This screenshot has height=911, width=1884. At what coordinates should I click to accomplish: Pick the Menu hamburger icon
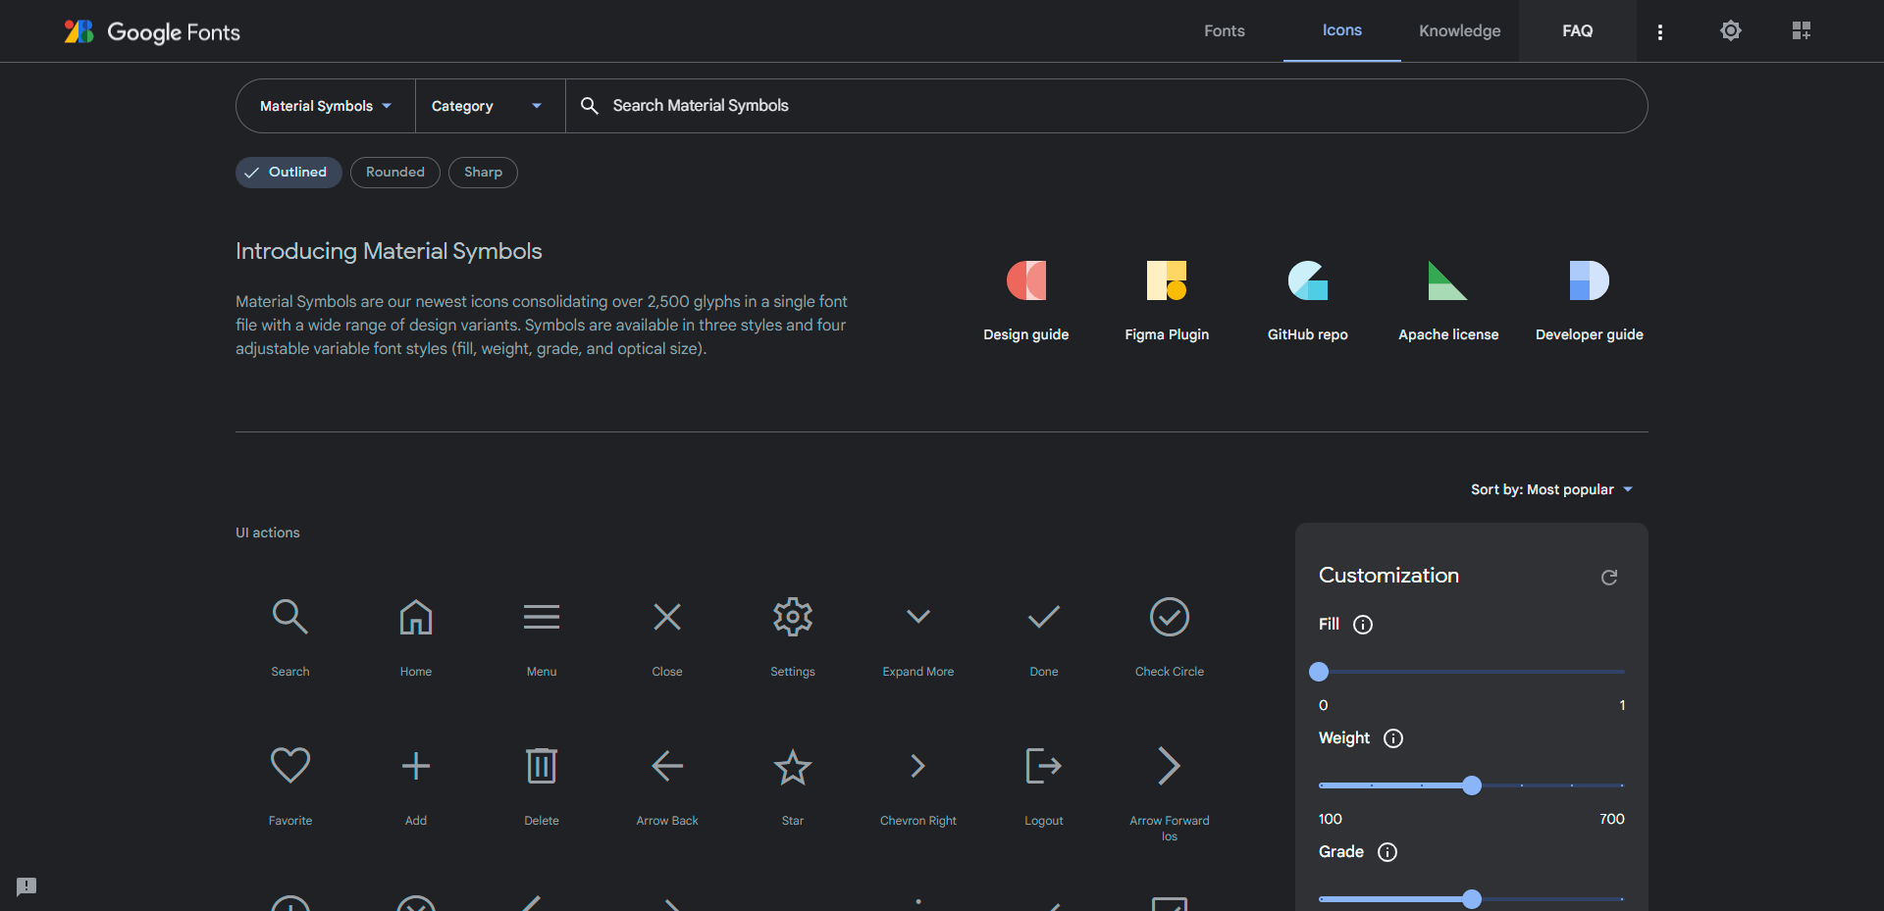542,617
